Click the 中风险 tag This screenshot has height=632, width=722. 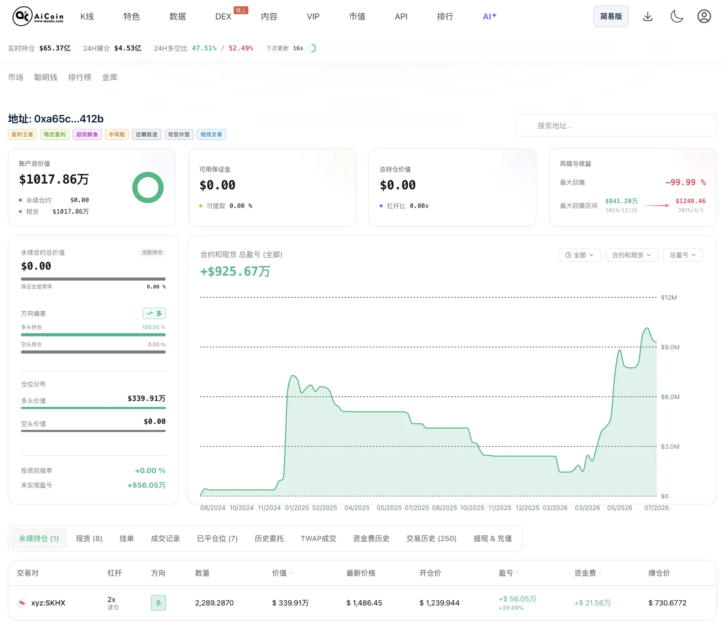[x=117, y=134]
